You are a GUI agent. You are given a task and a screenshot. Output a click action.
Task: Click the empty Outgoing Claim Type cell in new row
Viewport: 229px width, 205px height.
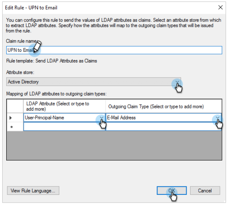point(164,127)
